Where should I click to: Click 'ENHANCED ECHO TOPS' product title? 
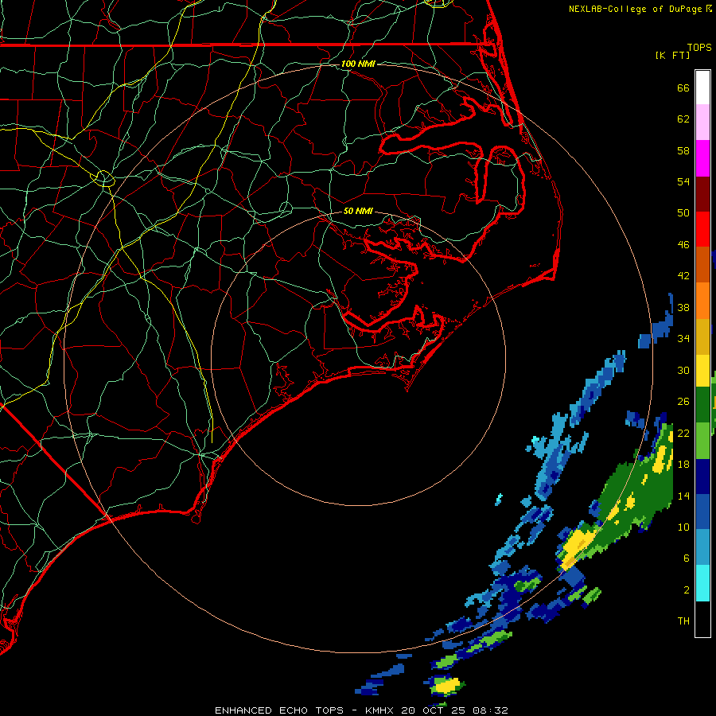tap(279, 710)
